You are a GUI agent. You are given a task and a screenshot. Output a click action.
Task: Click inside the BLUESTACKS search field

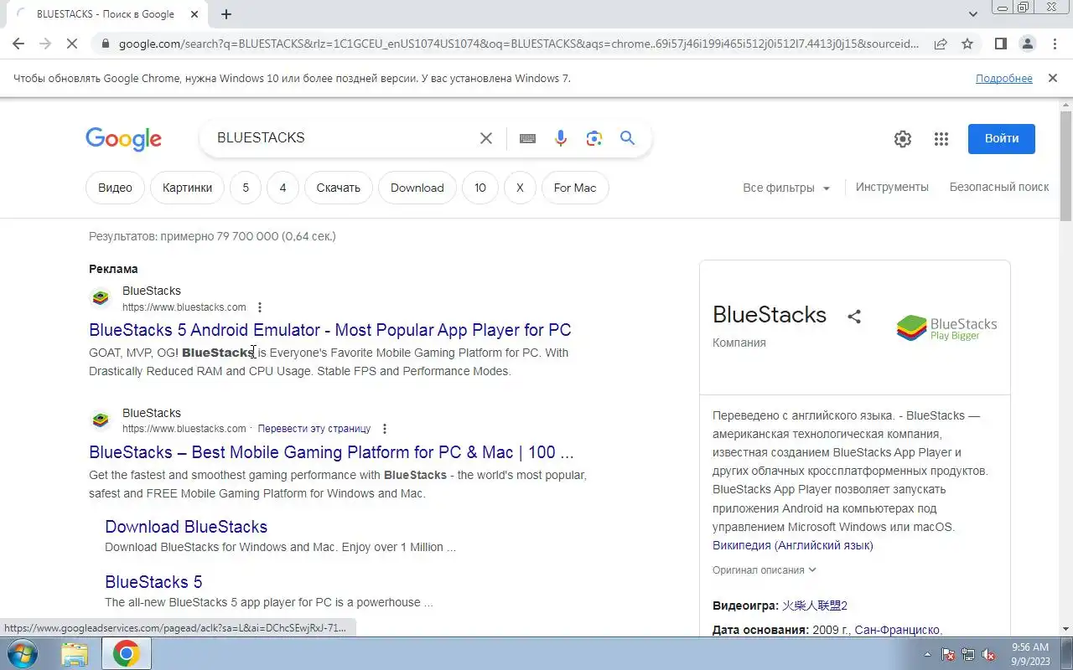[344, 138]
